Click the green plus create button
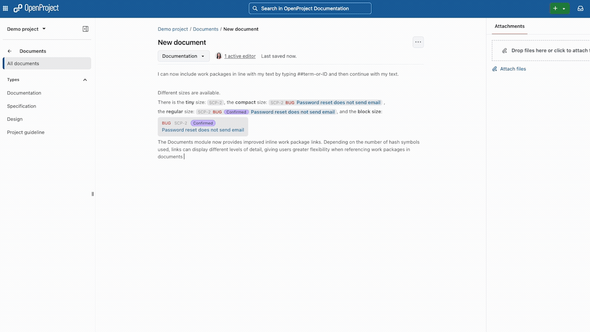Screen dimensions: 590x332 coord(555,8)
